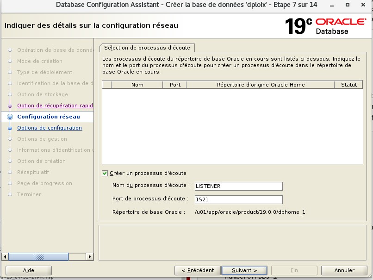
Task: Open help with the Aide button
Action: 29,270
